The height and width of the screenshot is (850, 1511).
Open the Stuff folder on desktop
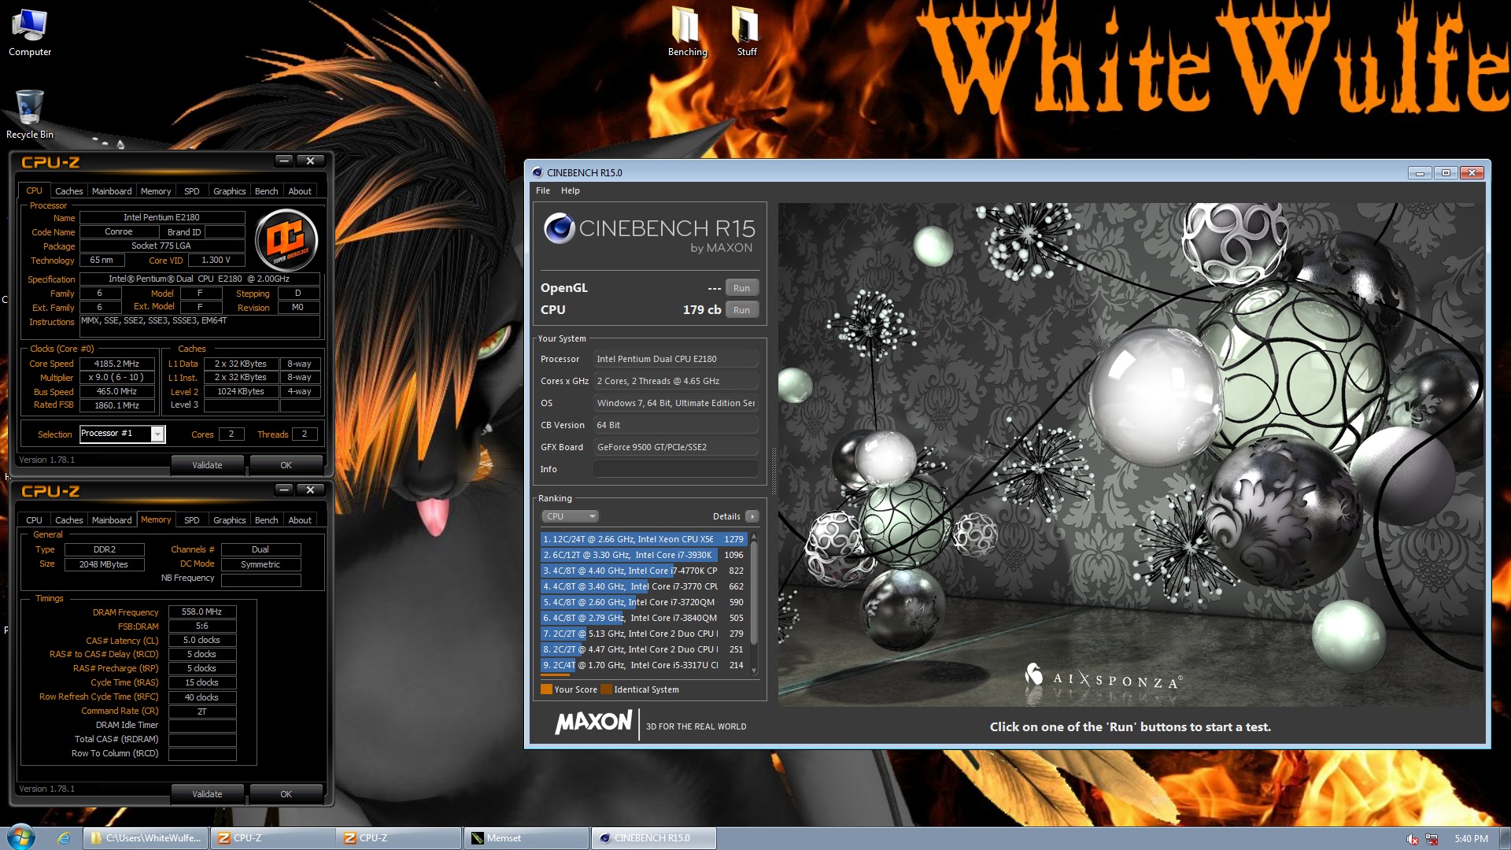pos(746,31)
